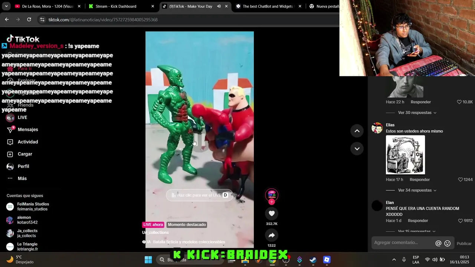Open the Más menu
Viewport: 475px width, 267px height.
pyautogui.click(x=17, y=178)
